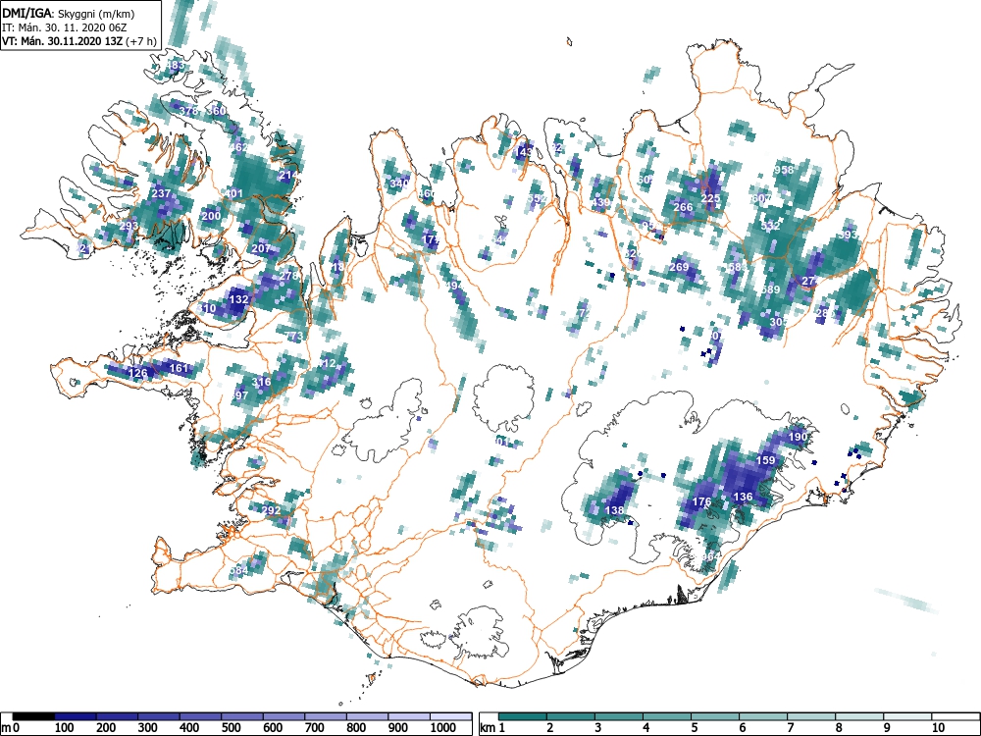Image resolution: width=981 pixels, height=736 pixels.
Task: Click the visibility value 589 on the map
Action: [x=770, y=289]
